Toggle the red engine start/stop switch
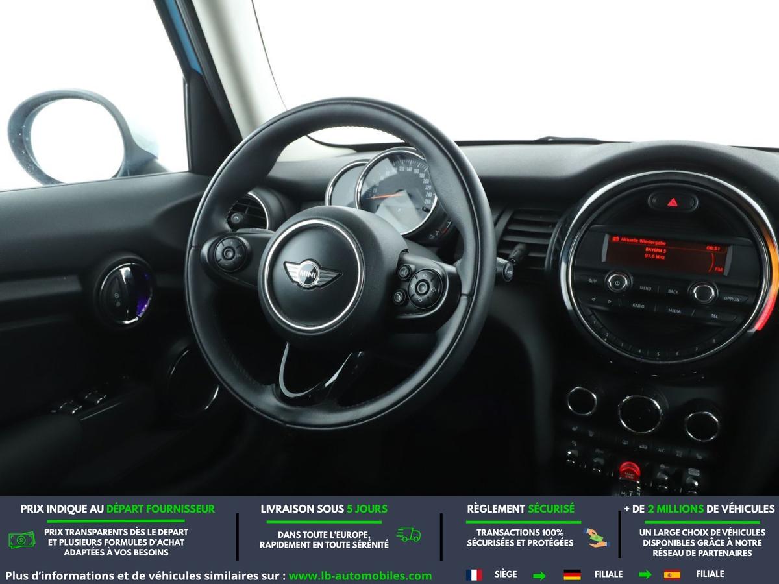The width and height of the screenshot is (779, 584). pyautogui.click(x=628, y=471)
